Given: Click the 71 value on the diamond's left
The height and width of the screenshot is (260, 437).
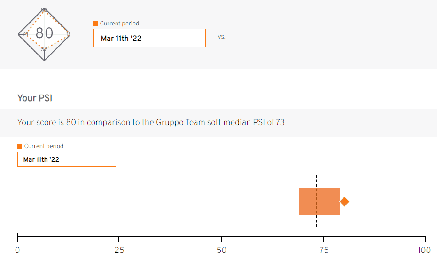Looking at the screenshot, I should (25, 34).
